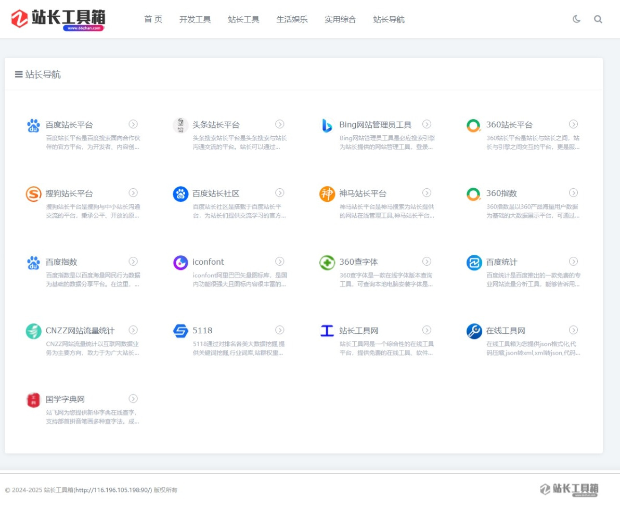Click the Bing logo icon
620x509 pixels.
[327, 125]
